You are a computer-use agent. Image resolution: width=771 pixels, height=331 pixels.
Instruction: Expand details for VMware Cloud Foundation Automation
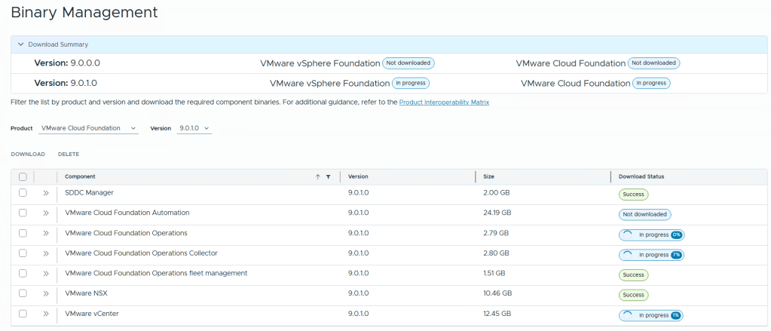pos(45,213)
